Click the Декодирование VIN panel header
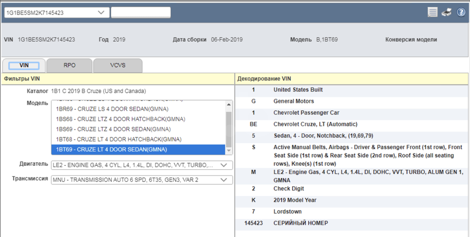The image size is (470, 237). pos(351,79)
